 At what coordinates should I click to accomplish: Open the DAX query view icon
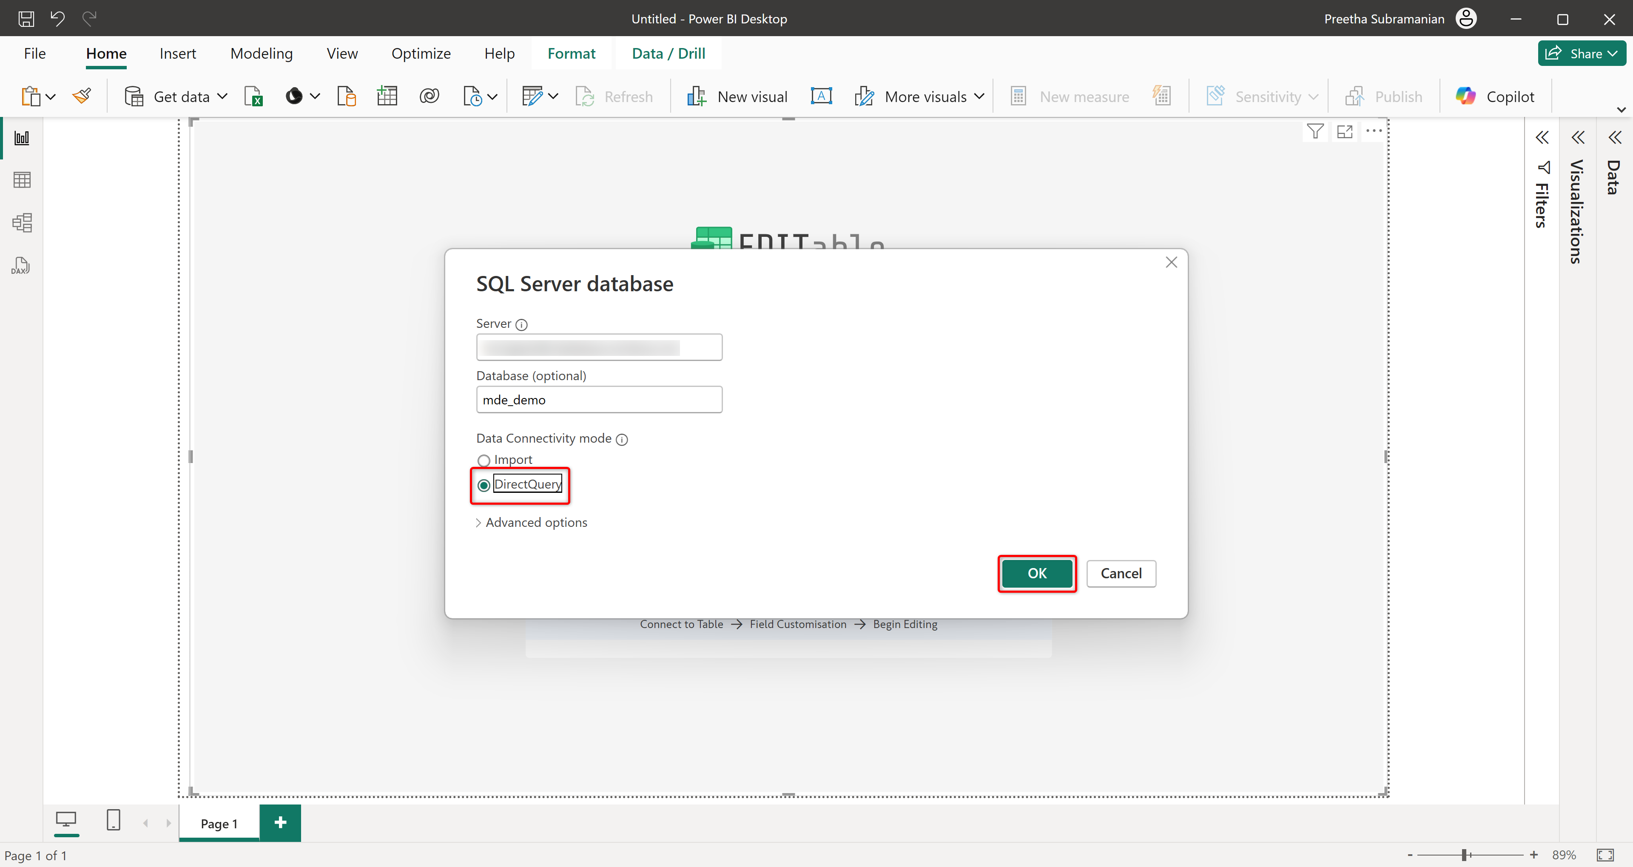[x=21, y=266]
